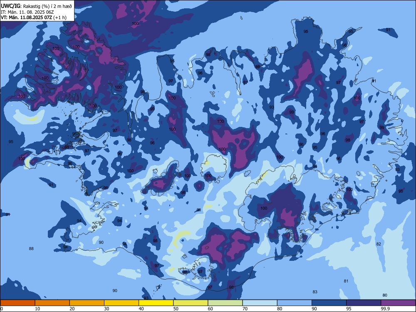Click the pale blue 70–80 legend swatch

point(260,303)
